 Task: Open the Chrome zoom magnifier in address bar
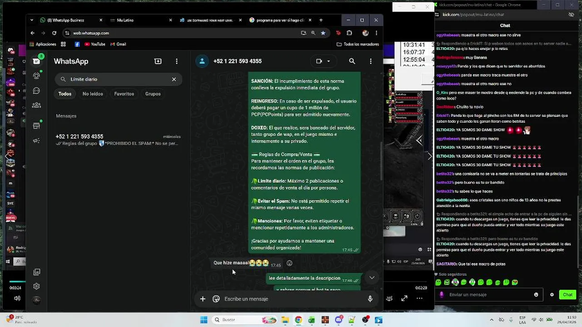(313, 33)
